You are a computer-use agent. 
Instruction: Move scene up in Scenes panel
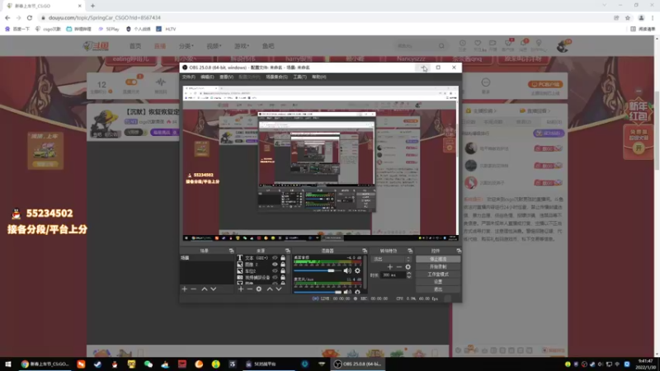point(204,289)
